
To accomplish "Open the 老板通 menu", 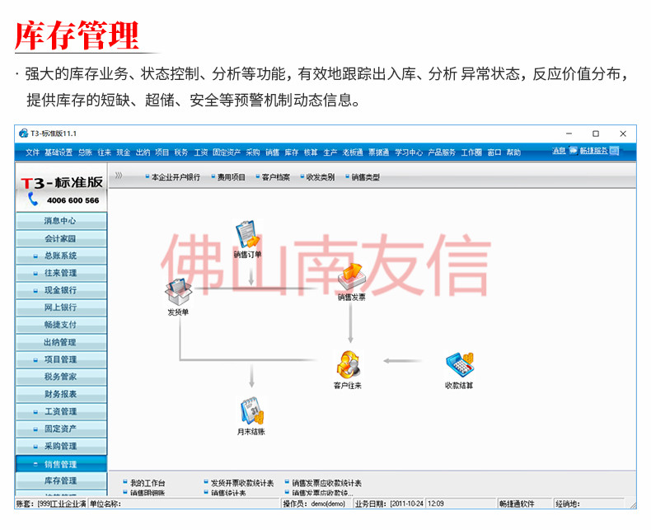I will 353,152.
